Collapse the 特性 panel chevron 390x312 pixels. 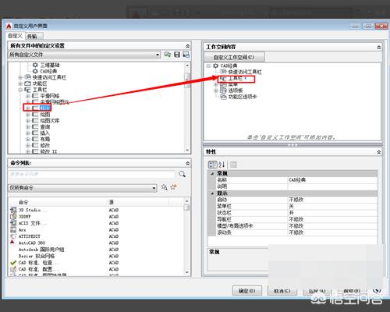pyautogui.click(x=379, y=152)
